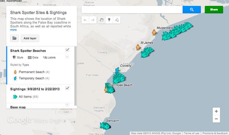
Task: Click the more link in the description
Action: click(x=13, y=30)
